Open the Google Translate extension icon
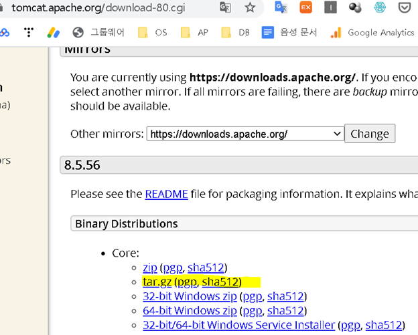Image resolution: width=418 pixels, height=335 pixels. pos(281,7)
